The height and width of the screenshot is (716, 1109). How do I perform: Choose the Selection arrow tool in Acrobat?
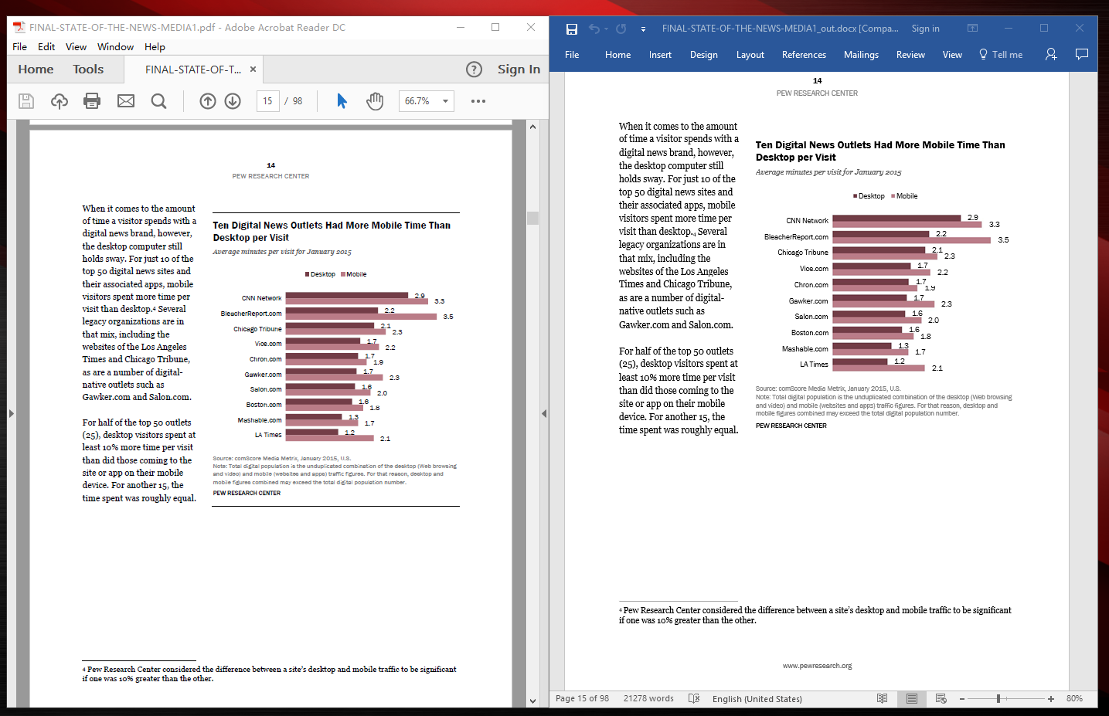click(x=342, y=101)
